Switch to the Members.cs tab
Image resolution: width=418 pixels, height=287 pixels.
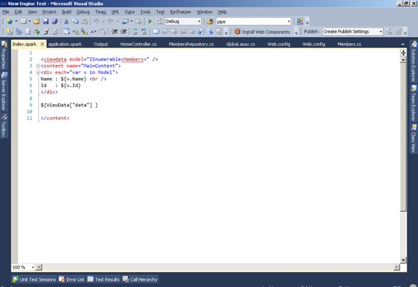pyautogui.click(x=349, y=44)
